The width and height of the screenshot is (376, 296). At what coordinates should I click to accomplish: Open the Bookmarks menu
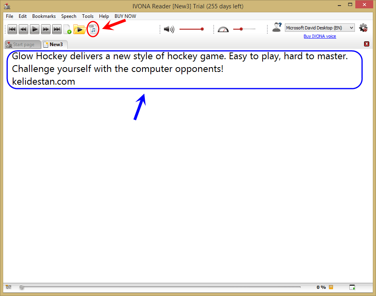[44, 16]
